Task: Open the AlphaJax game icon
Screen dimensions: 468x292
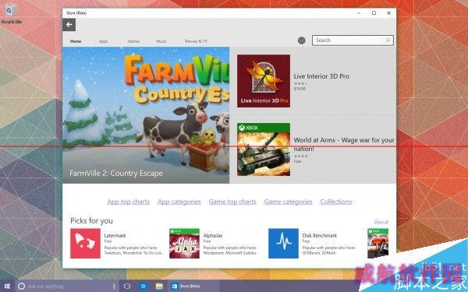Action: 184,244
